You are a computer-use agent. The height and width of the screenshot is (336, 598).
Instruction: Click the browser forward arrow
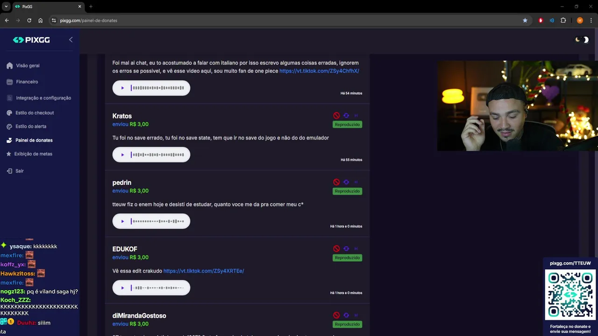18,21
